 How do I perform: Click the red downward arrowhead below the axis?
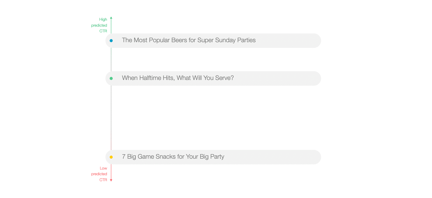coord(111,180)
